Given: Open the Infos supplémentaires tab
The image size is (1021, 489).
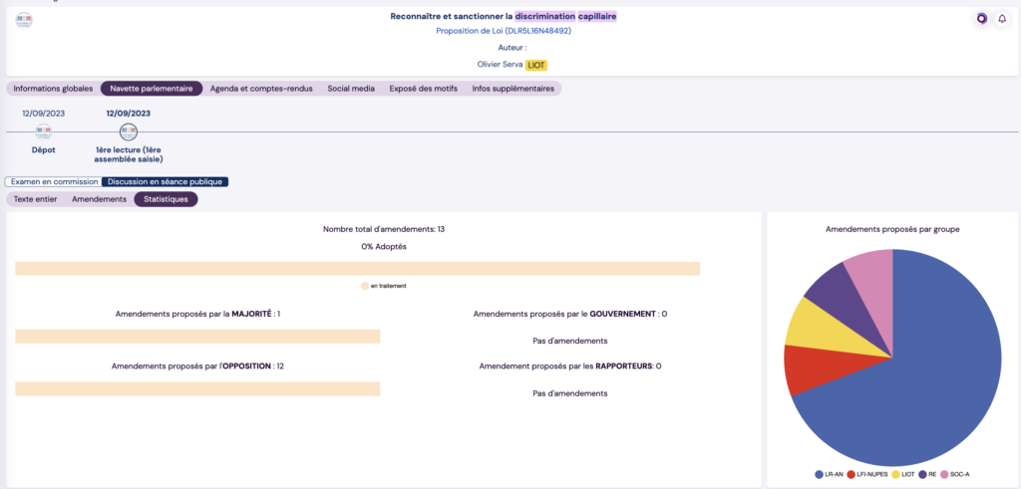Looking at the screenshot, I should (512, 89).
